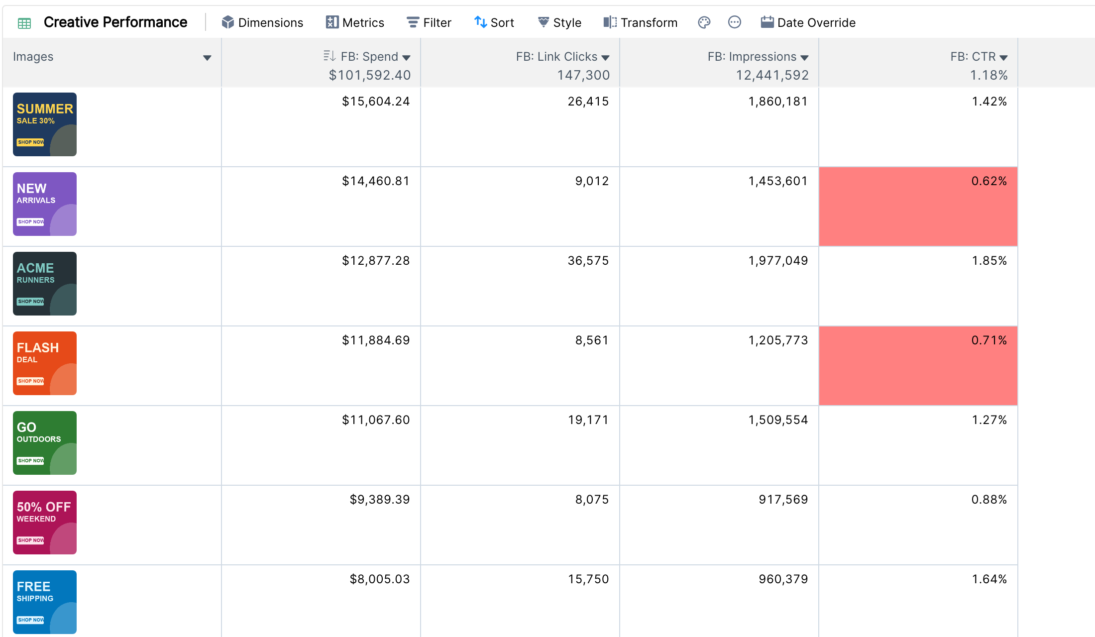Click the impressions value 1,977,049
Image resolution: width=1095 pixels, height=637 pixels.
778,261
